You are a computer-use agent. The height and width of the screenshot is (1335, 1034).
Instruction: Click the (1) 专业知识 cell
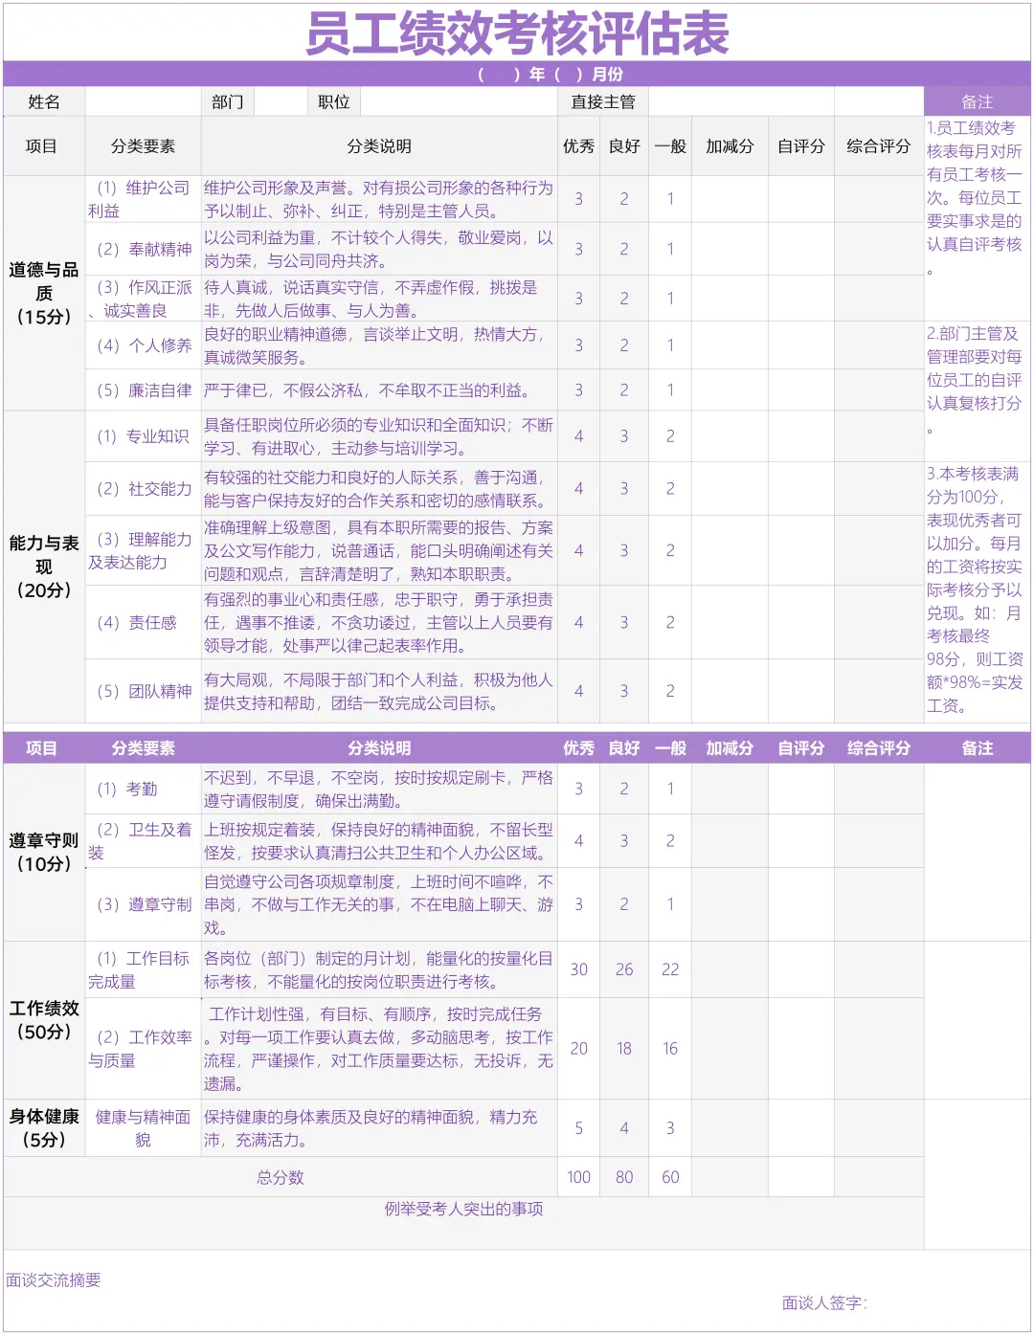point(144,436)
